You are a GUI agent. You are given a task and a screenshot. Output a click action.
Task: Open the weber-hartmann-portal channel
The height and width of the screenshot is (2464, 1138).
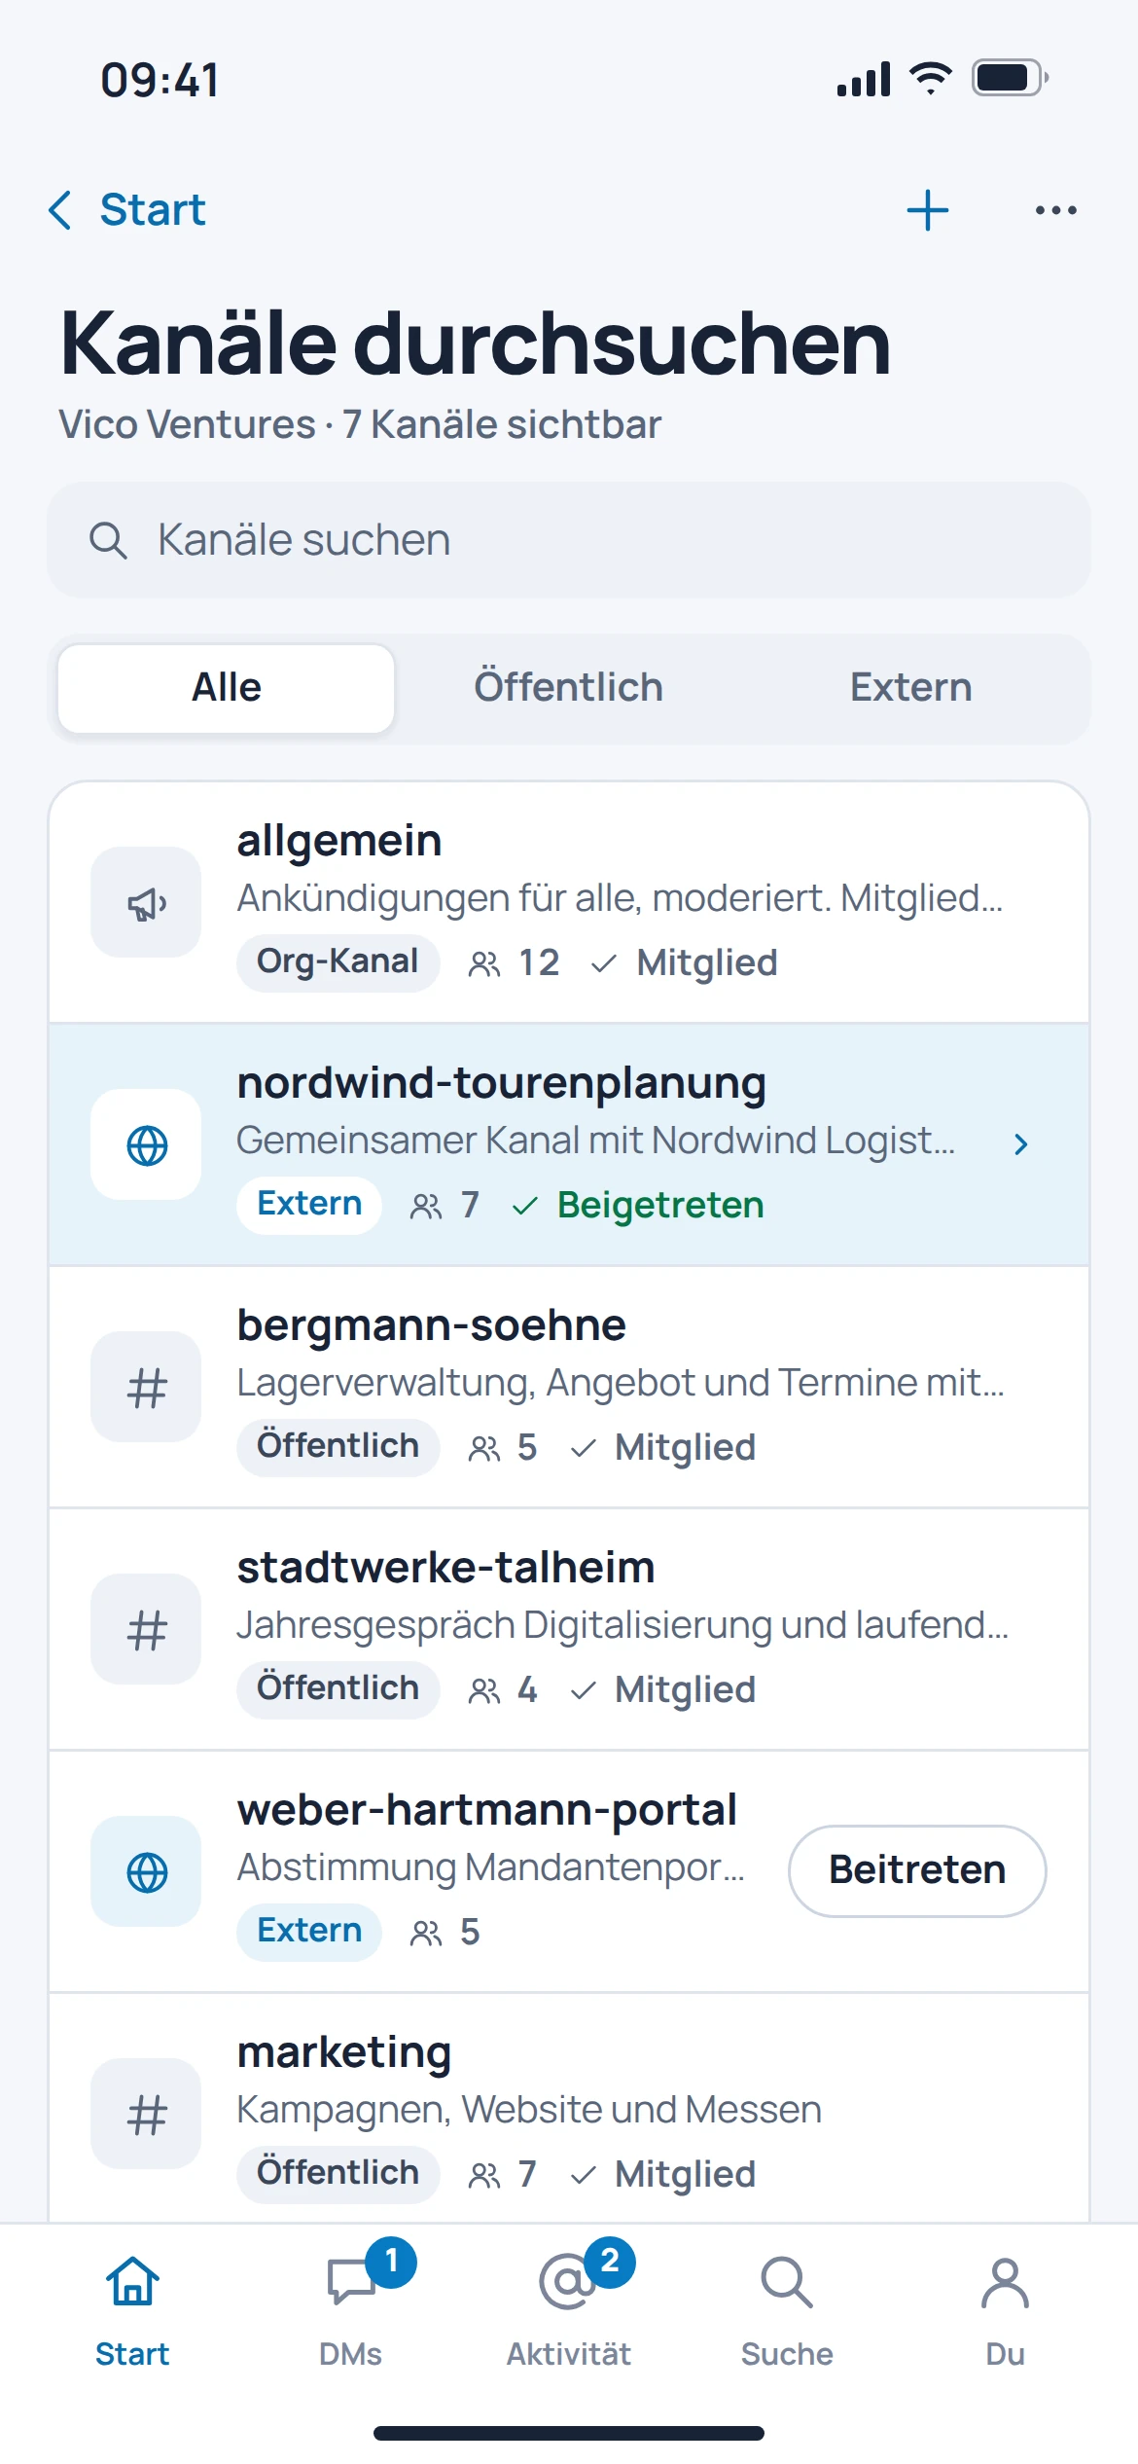pyautogui.click(x=569, y=1871)
